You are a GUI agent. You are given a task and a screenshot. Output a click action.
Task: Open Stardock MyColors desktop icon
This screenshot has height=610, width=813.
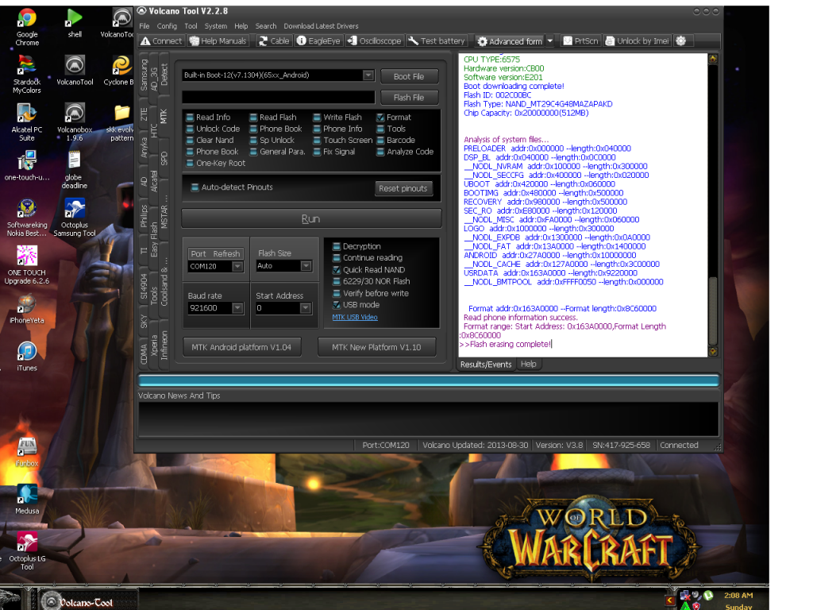click(x=27, y=75)
